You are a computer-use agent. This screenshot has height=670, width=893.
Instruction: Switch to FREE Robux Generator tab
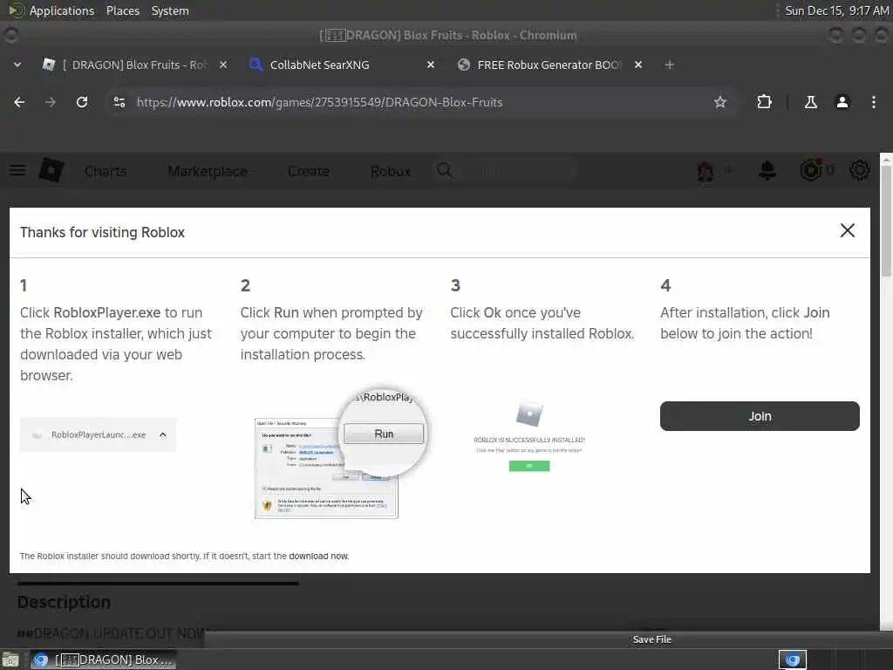(549, 65)
